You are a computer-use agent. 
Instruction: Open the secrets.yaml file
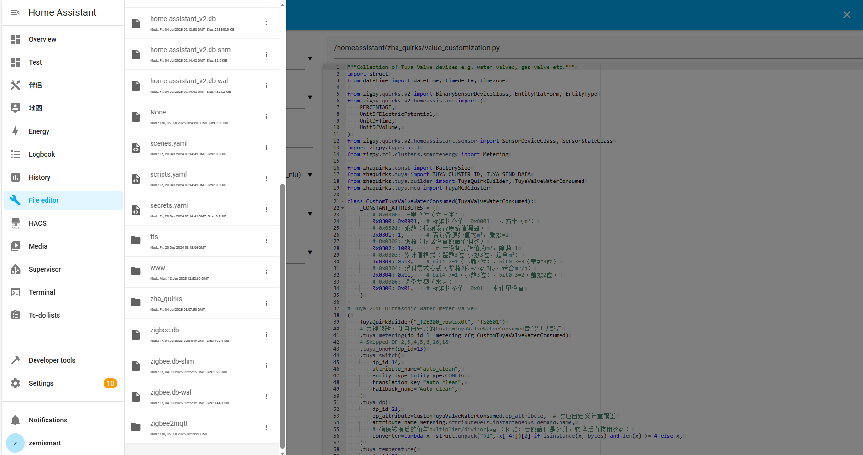(169, 205)
